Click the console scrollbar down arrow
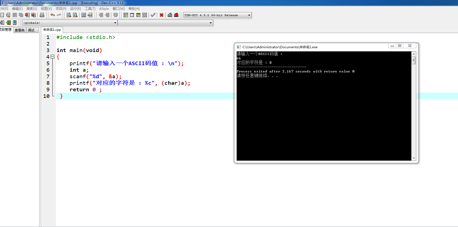 (x=414, y=158)
